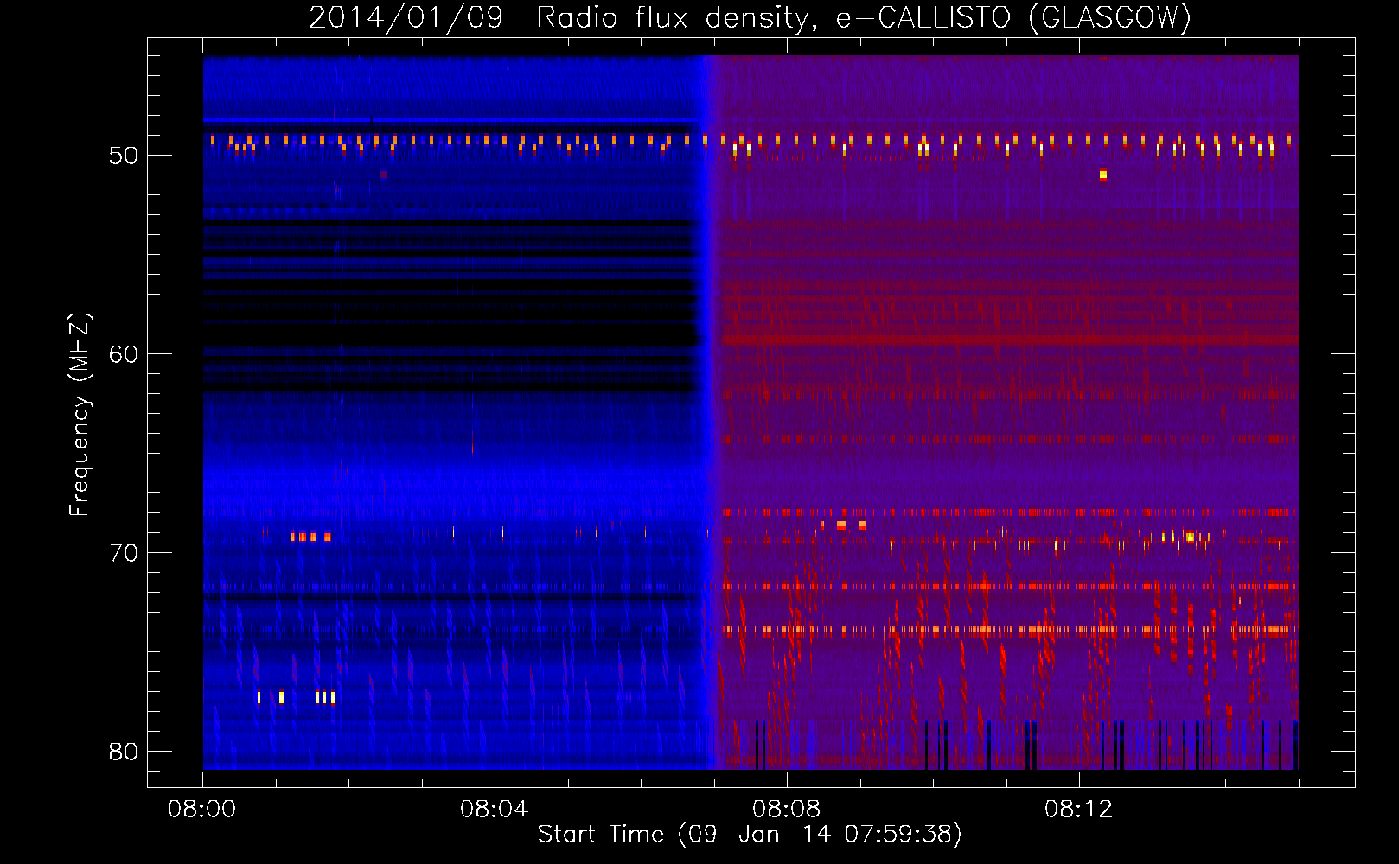Click the plot title mentioning e-CALLISTO (GLASGOW)
The width and height of the screenshot is (1399, 864).
tap(750, 17)
